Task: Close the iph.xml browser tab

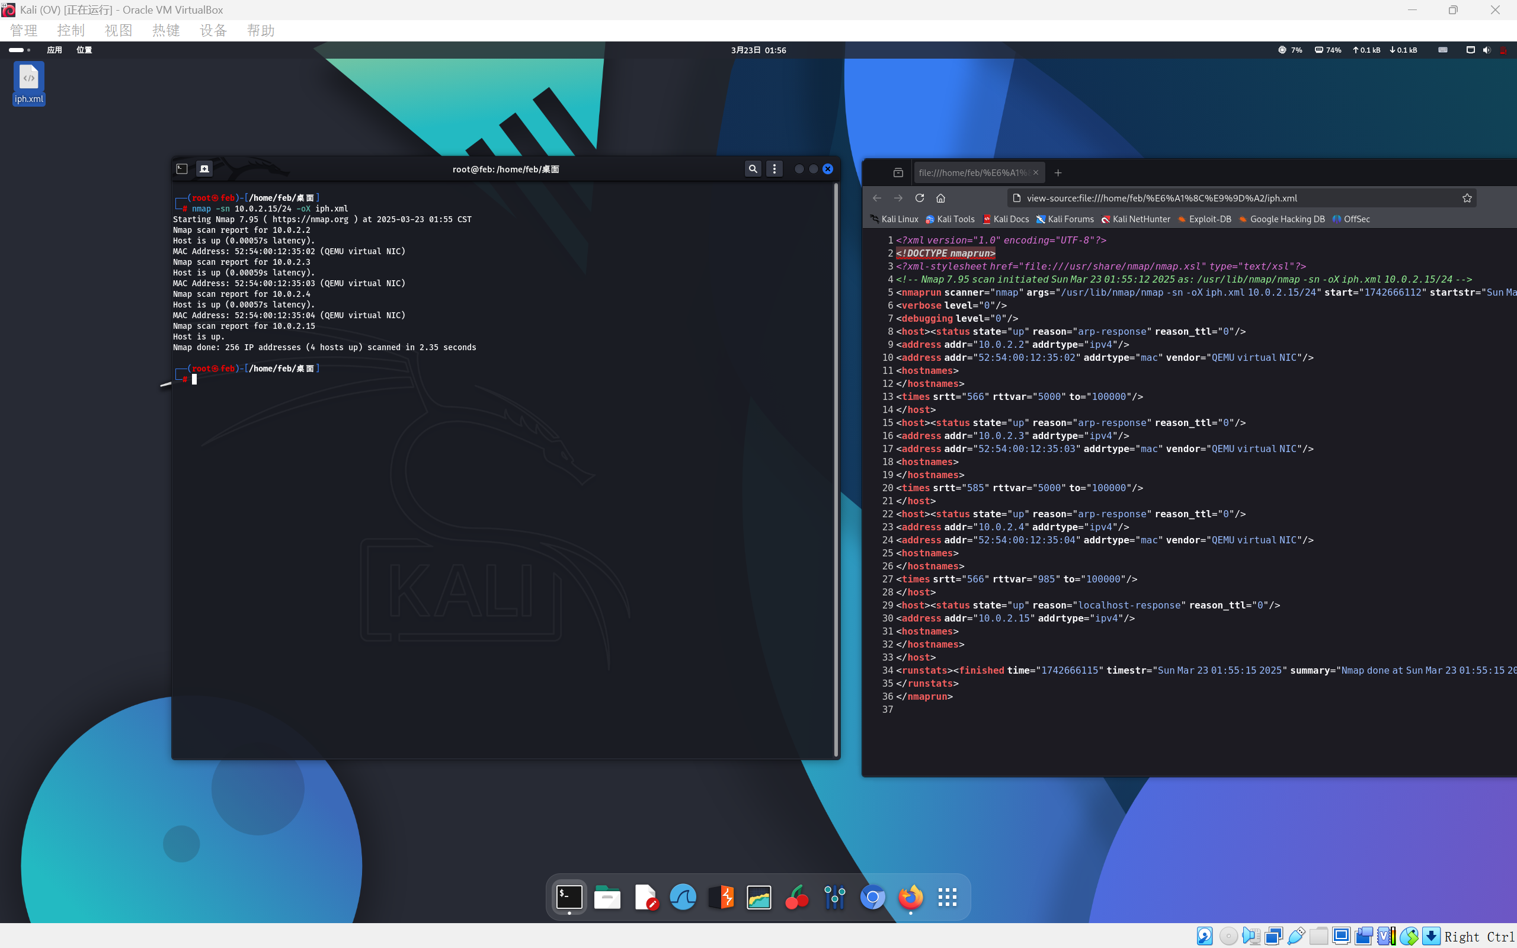Action: (x=1036, y=172)
